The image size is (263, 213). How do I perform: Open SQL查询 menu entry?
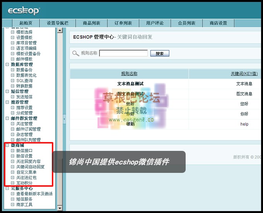(x=24, y=81)
